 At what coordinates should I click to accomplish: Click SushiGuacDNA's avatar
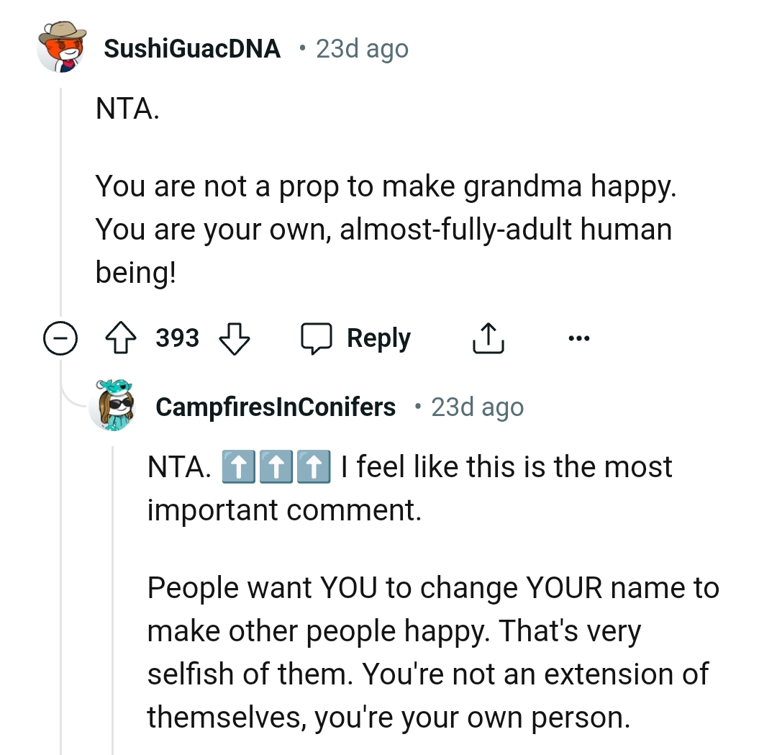[x=61, y=48]
